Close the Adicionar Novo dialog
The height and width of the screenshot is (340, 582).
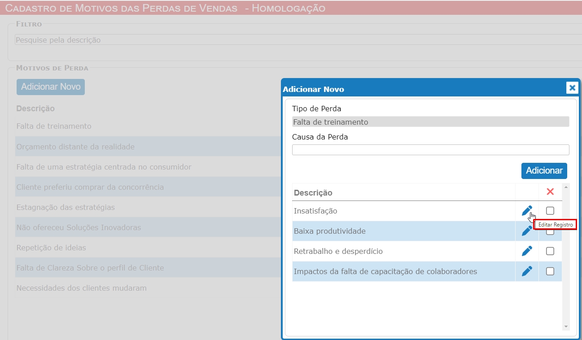[572, 88]
